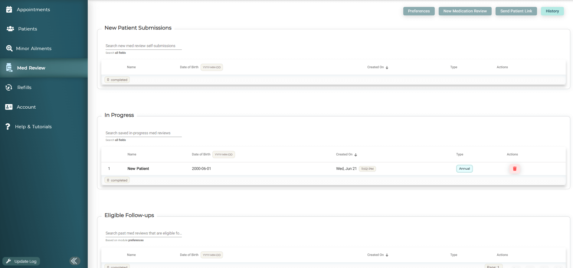Click the Appointments calendar icon
Screen dimensions: 573x268
(x=9, y=10)
